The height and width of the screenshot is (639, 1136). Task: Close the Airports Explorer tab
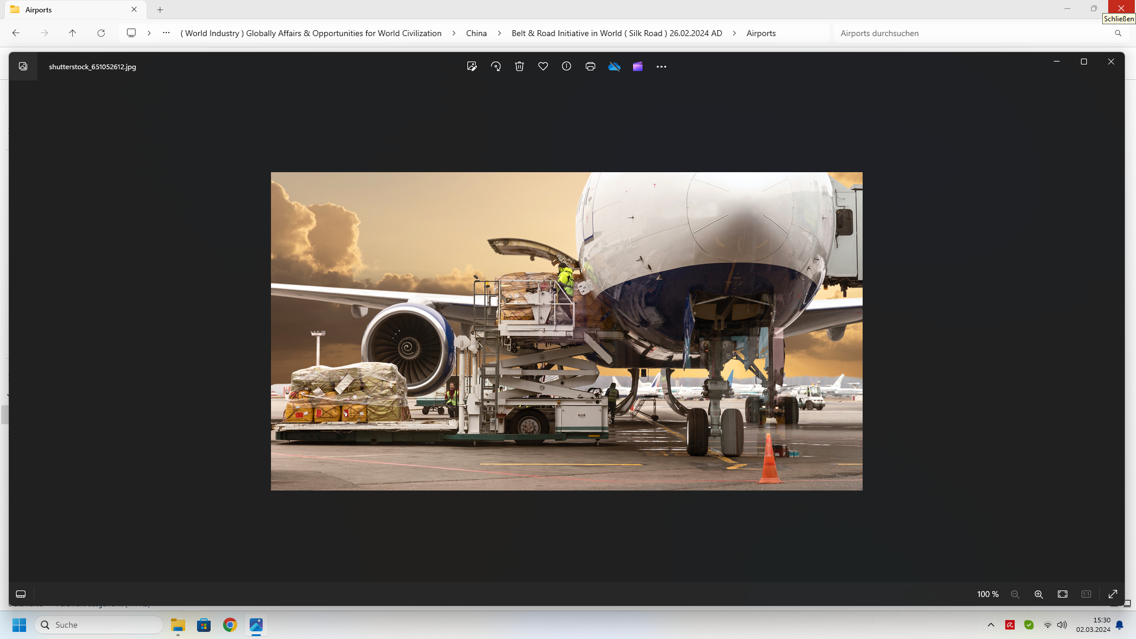click(134, 9)
